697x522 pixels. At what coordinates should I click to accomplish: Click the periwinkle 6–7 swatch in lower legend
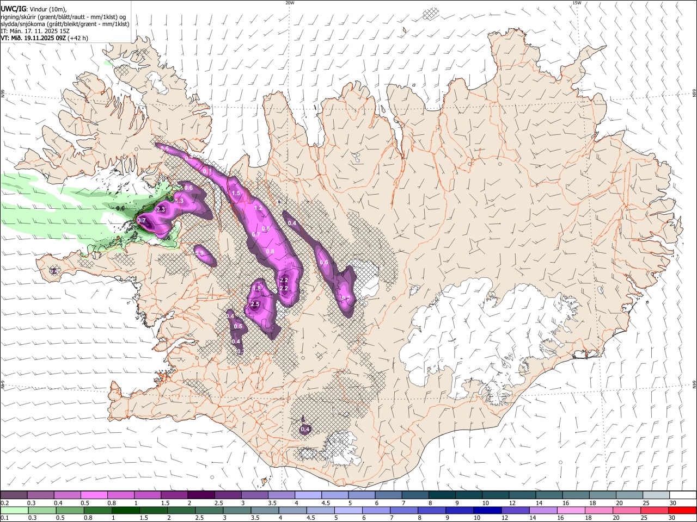pos(376,510)
